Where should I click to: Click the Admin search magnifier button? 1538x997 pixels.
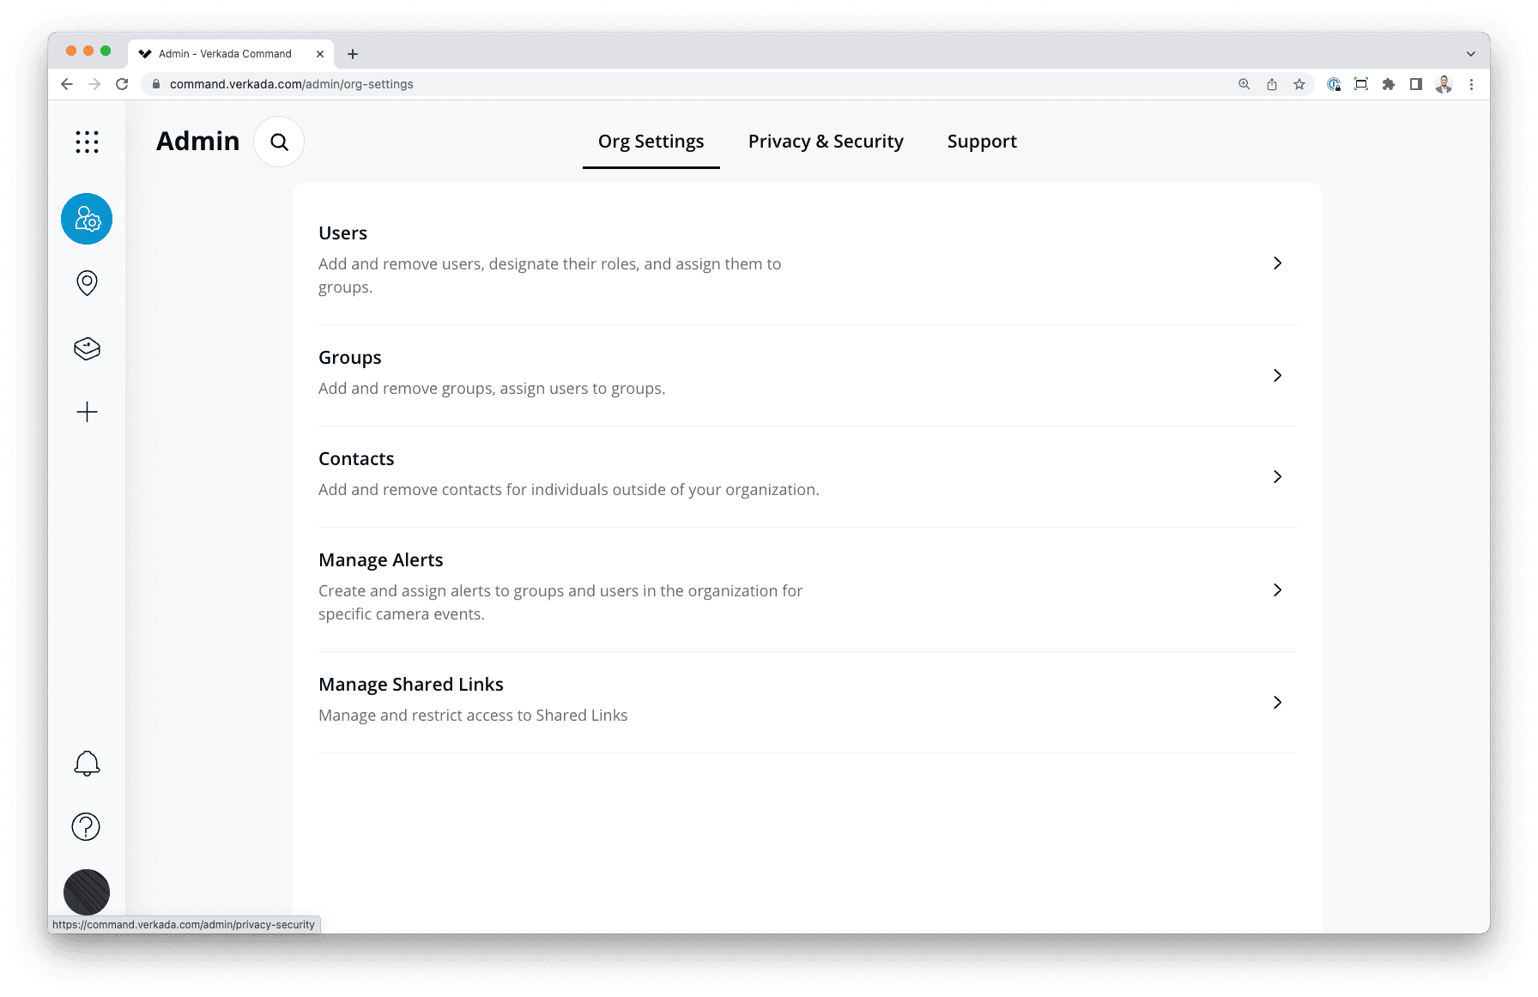pyautogui.click(x=279, y=142)
